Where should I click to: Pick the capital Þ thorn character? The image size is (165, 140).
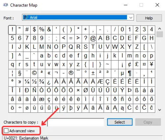point(129,91)
